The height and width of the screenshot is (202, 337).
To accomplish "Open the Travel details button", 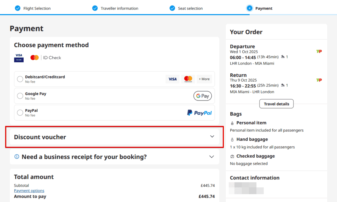I will (x=276, y=104).
